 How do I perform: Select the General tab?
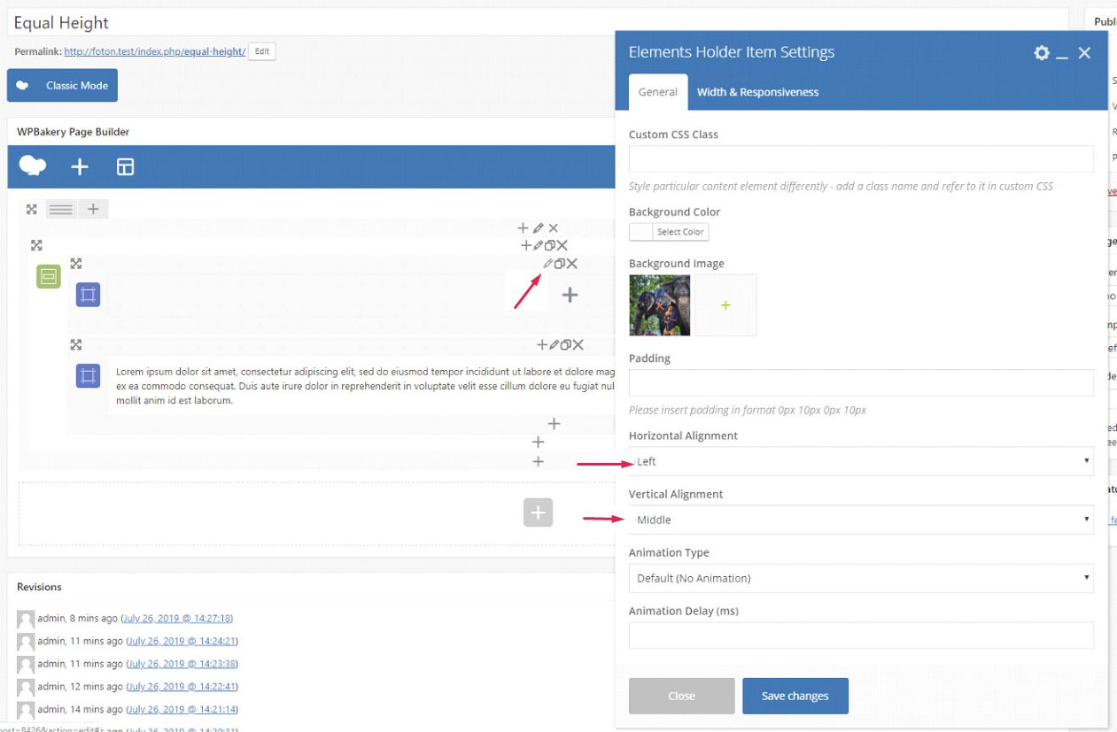click(658, 92)
